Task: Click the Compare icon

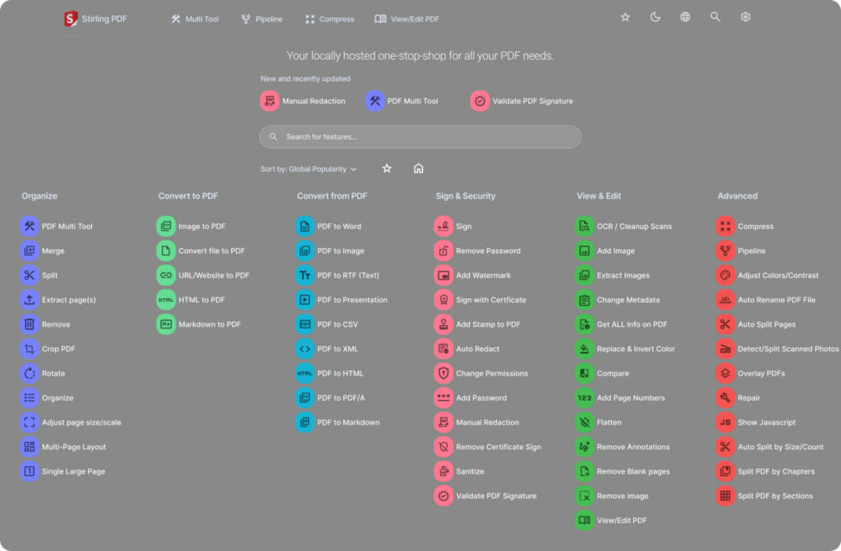Action: tap(585, 374)
